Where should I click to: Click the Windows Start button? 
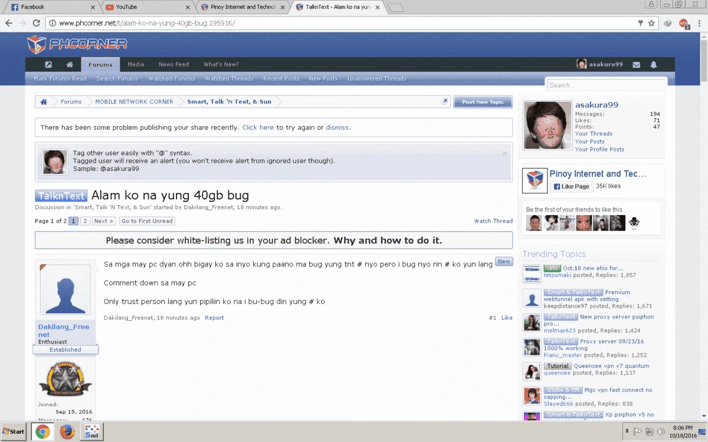(14, 431)
